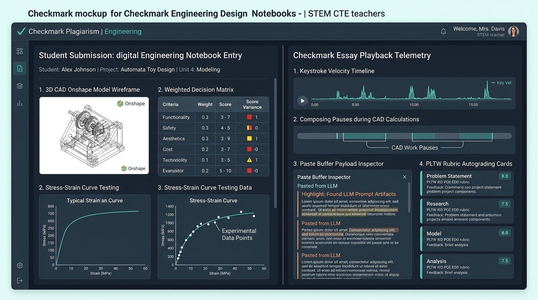The height and width of the screenshot is (300, 538).
Task: Click the Aesthetics score value 3 - 9
Action: click(x=225, y=139)
